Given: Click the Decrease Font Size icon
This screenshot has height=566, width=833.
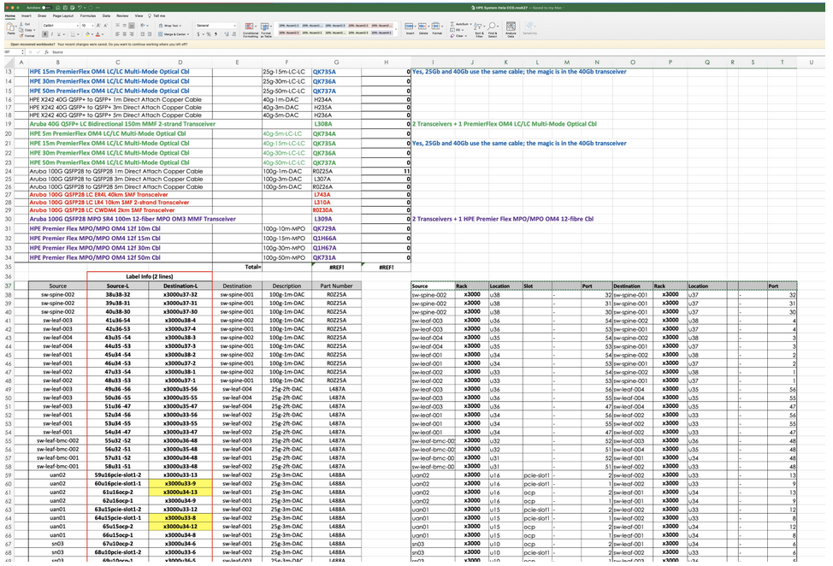Looking at the screenshot, I should pos(106,26).
